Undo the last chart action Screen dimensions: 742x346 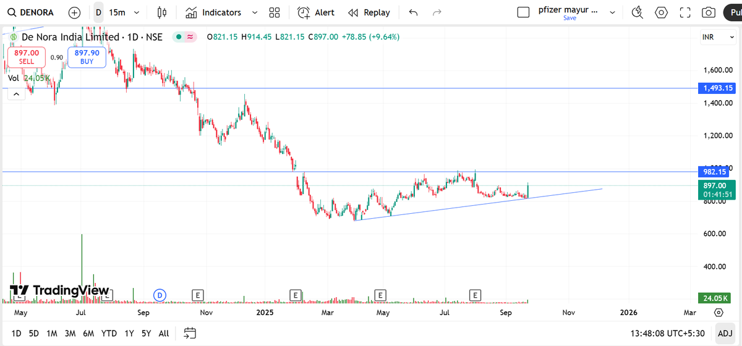pos(414,12)
